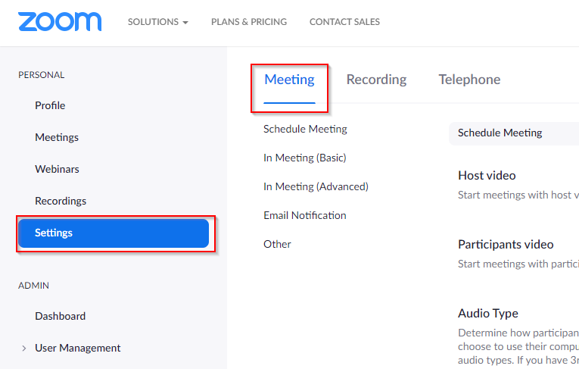
Task: Jump to Schedule Meeting section link
Action: [305, 129]
